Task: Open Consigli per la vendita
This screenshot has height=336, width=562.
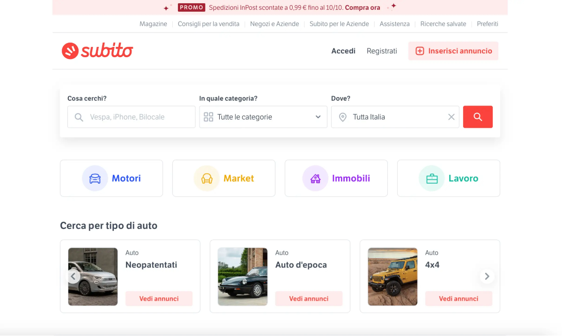Action: (x=208, y=24)
